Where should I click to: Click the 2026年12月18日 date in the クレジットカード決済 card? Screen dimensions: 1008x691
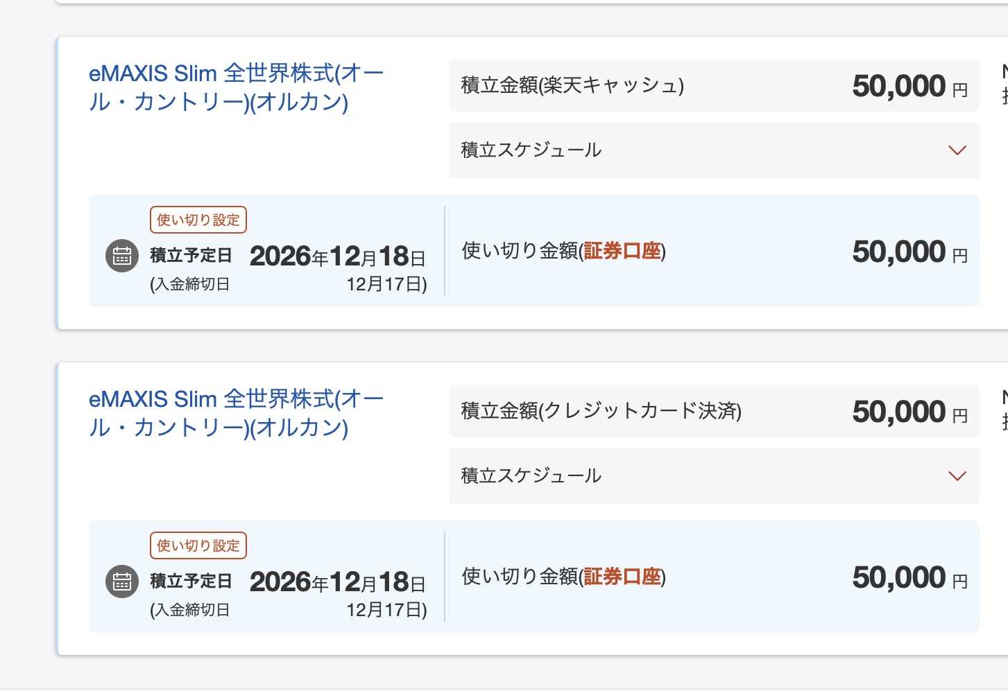click(337, 582)
